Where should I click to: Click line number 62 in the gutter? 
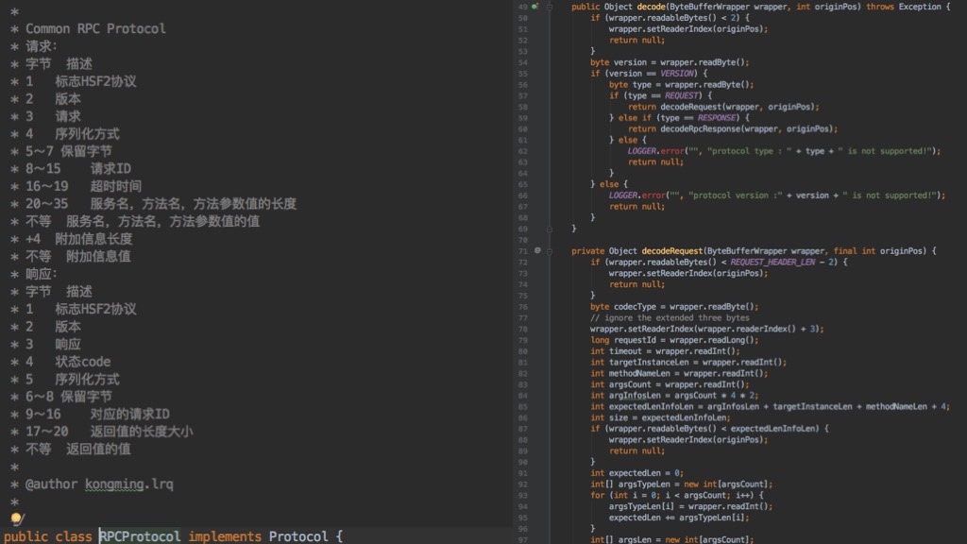point(523,151)
